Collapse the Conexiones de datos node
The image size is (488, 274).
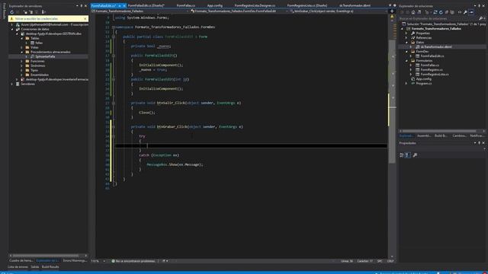(x=12, y=29)
